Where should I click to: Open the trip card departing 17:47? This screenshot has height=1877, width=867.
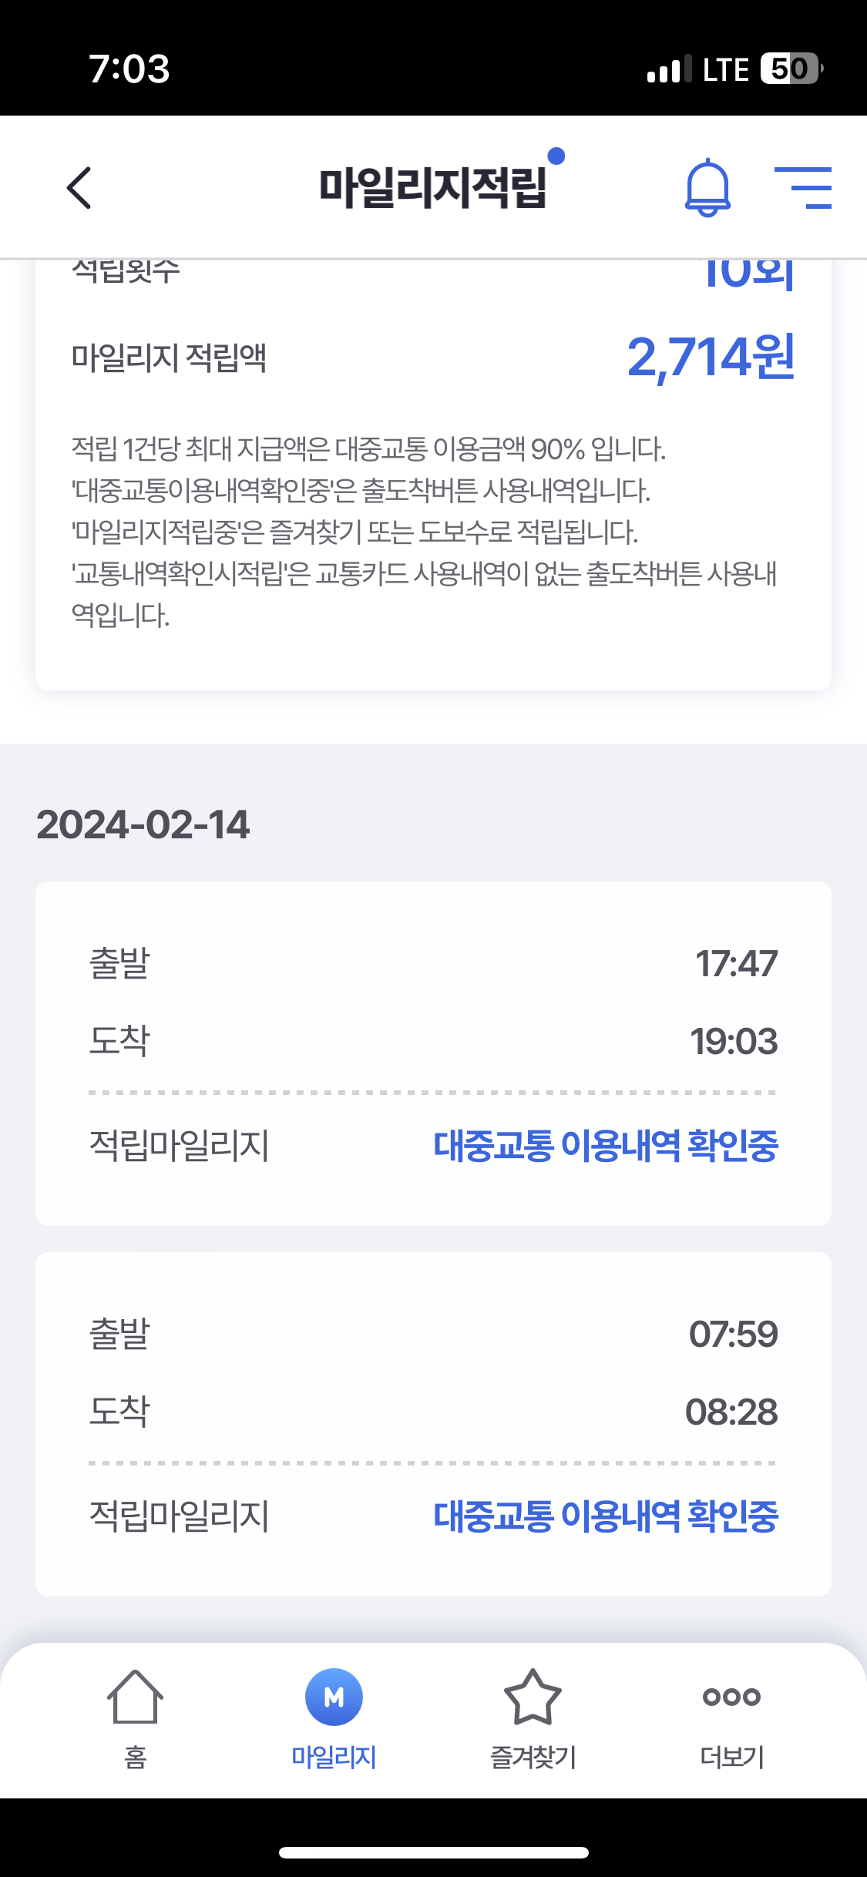(x=433, y=1002)
